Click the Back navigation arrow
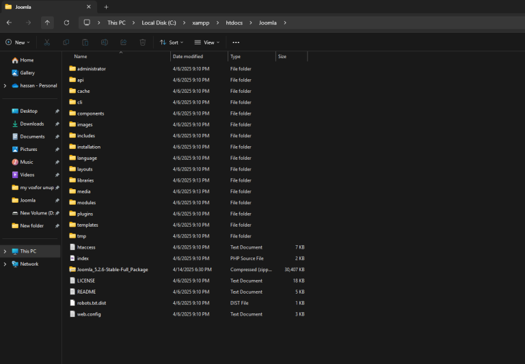Image resolution: width=525 pixels, height=364 pixels. coord(9,23)
